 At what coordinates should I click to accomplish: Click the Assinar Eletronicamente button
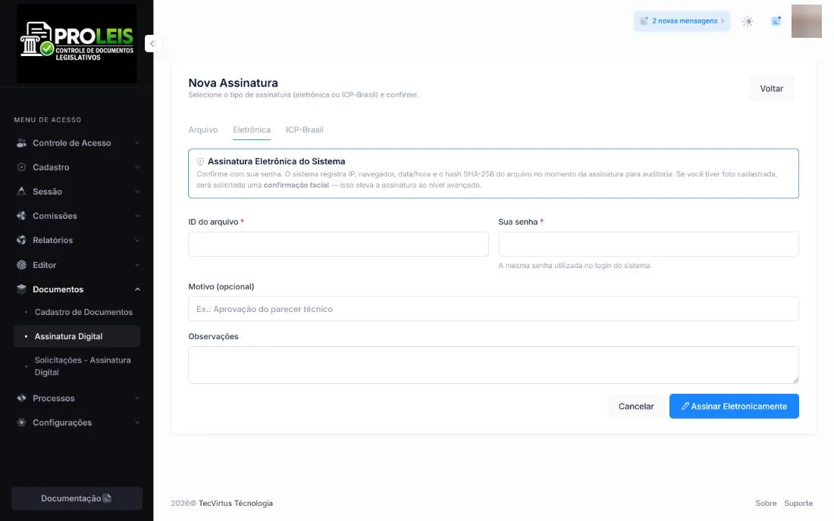pyautogui.click(x=734, y=407)
